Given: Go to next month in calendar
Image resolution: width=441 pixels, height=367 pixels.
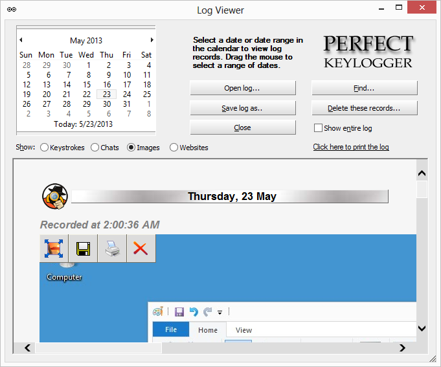Looking at the screenshot, I should point(152,40).
